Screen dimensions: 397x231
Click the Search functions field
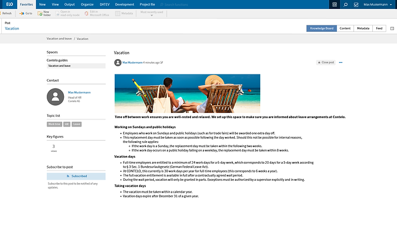176,5
